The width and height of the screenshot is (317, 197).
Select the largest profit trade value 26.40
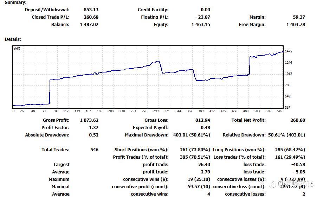pos(204,165)
